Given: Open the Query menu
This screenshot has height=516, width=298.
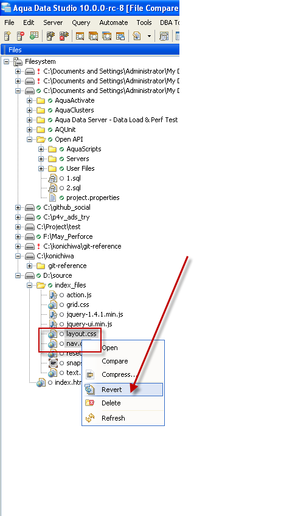Looking at the screenshot, I should pos(81,22).
